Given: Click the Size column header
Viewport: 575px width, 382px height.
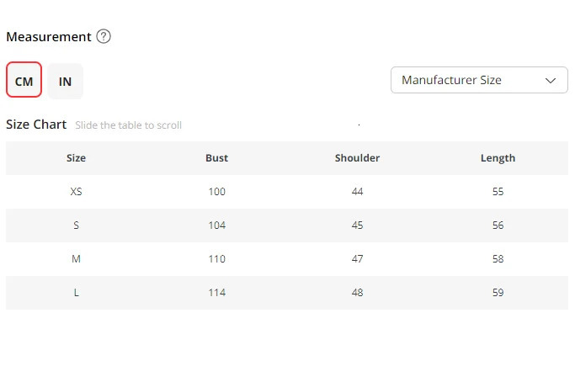Looking at the screenshot, I should point(77,158).
